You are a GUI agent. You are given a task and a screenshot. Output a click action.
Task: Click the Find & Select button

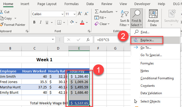point(136,18)
